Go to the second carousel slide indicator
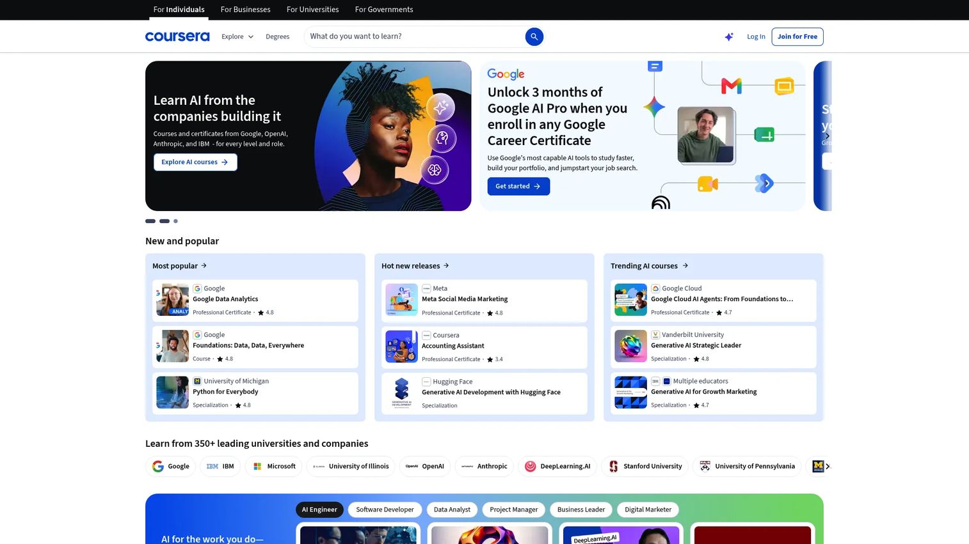This screenshot has width=969, height=544. [x=164, y=221]
